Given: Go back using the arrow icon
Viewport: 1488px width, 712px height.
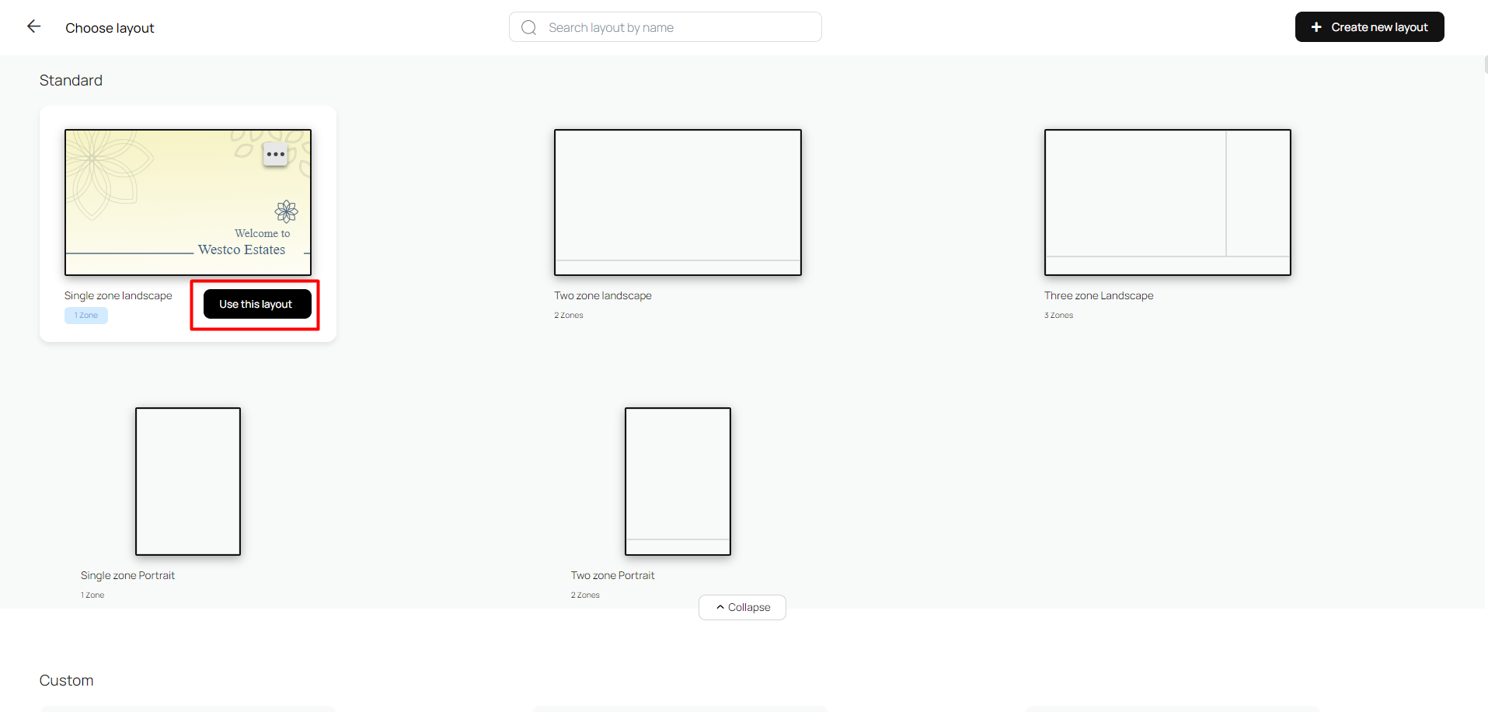Looking at the screenshot, I should tap(33, 26).
